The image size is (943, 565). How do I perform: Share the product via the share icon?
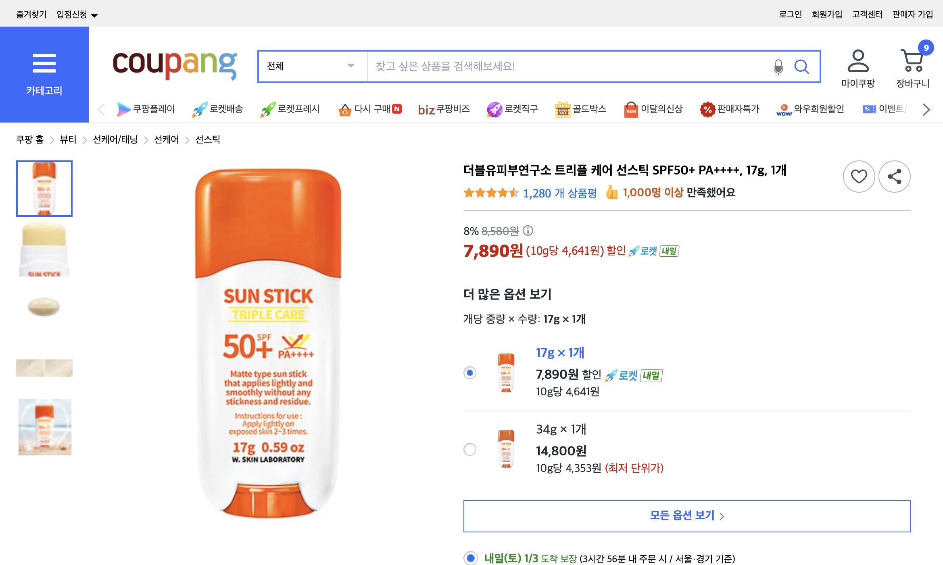(895, 176)
